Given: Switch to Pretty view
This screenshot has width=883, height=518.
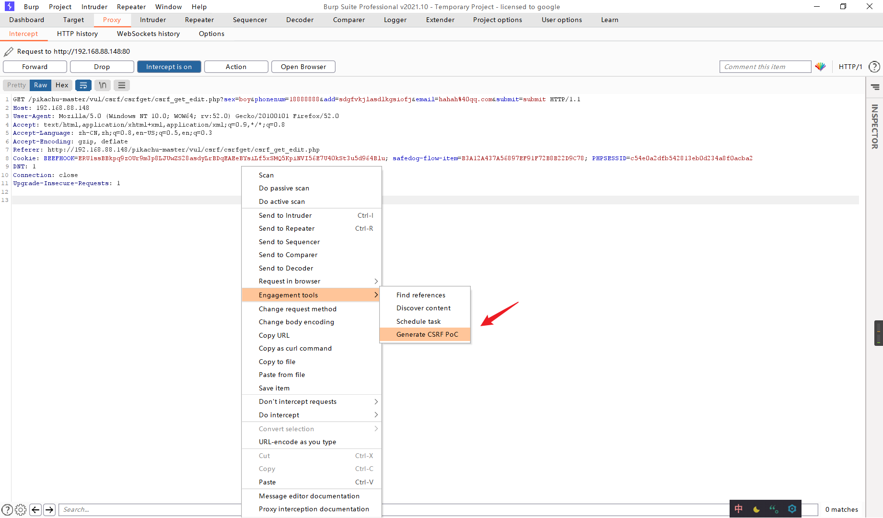Looking at the screenshot, I should pos(16,85).
